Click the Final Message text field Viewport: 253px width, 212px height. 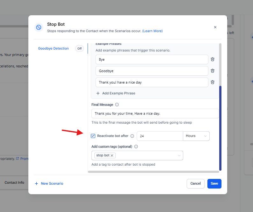(155, 113)
